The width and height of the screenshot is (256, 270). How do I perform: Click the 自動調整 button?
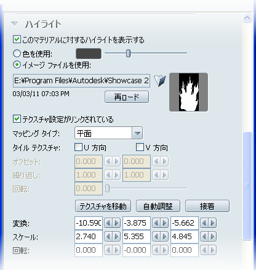pyautogui.click(x=158, y=206)
